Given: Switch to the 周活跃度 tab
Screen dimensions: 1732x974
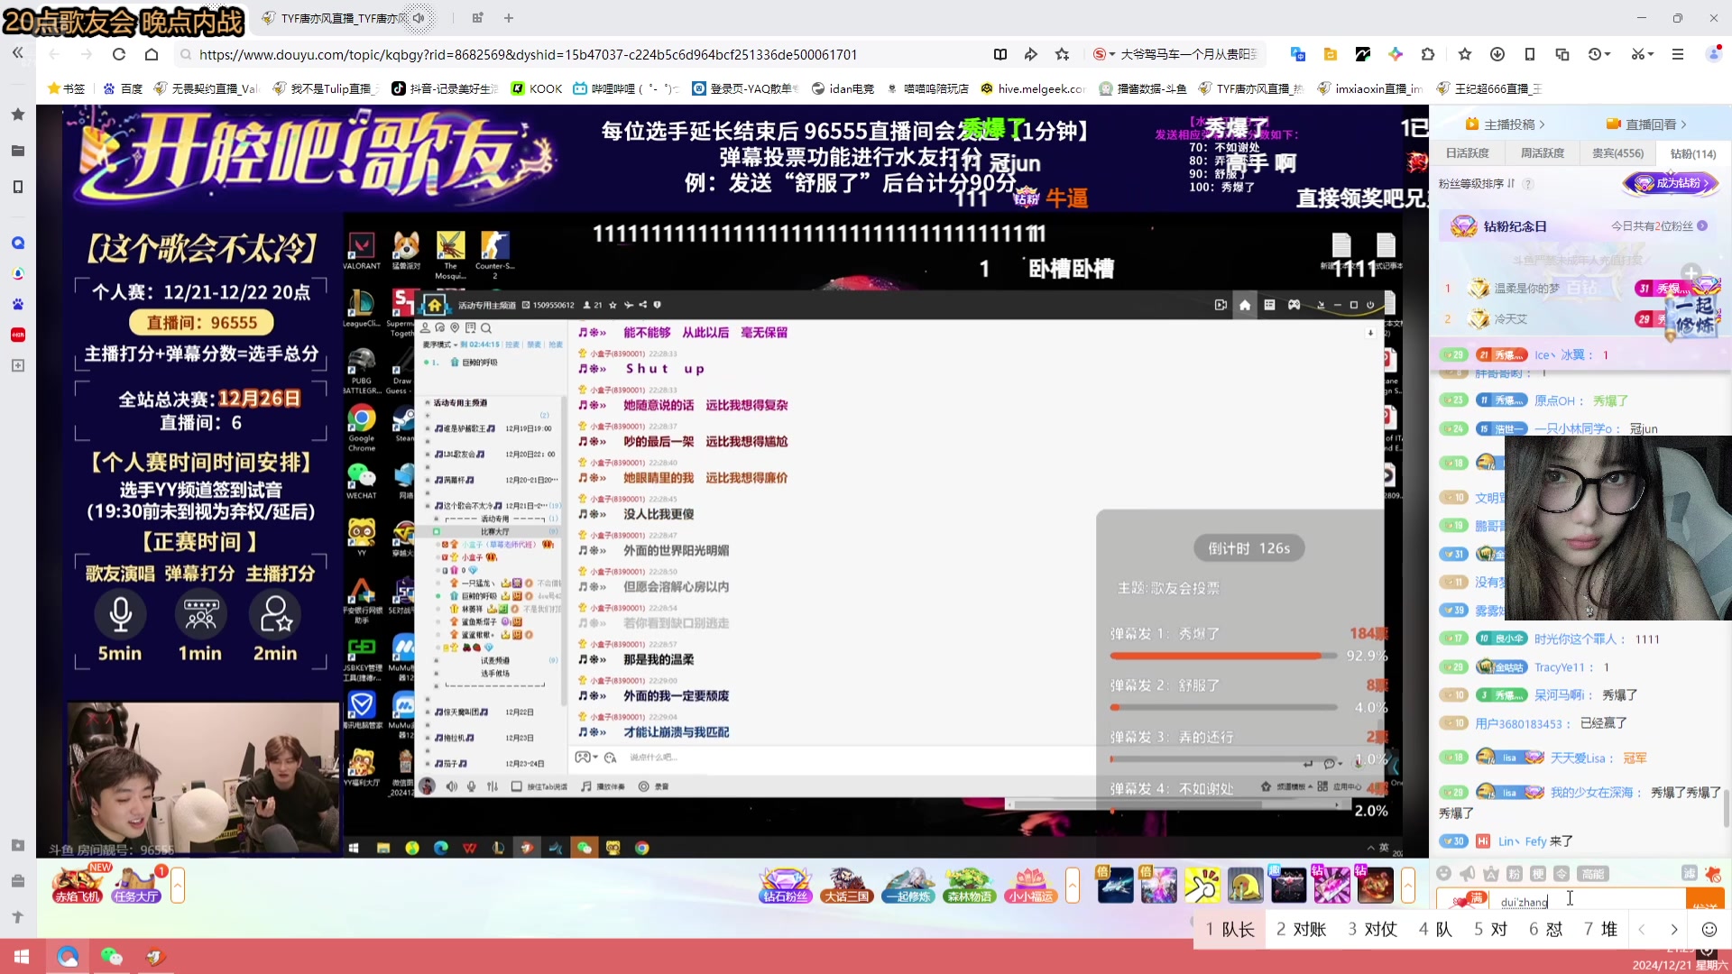Looking at the screenshot, I should [x=1543, y=153].
